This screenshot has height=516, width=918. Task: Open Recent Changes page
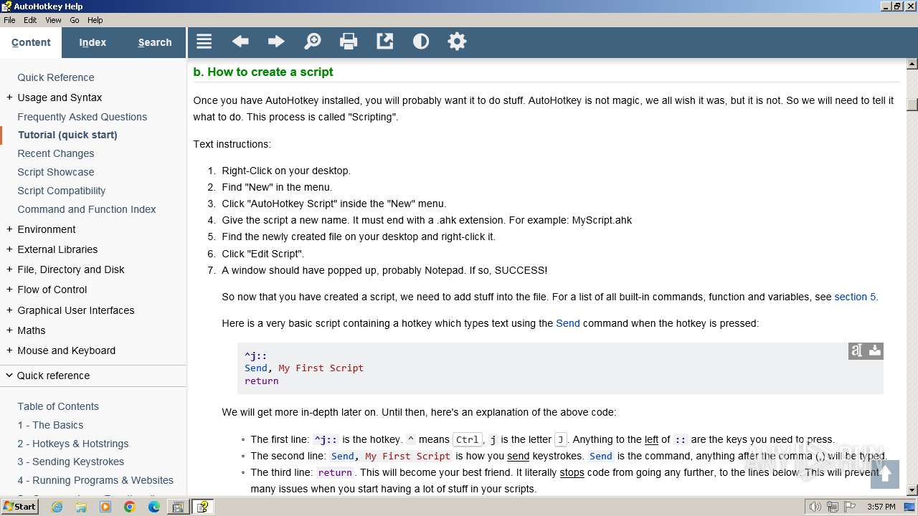click(x=56, y=153)
